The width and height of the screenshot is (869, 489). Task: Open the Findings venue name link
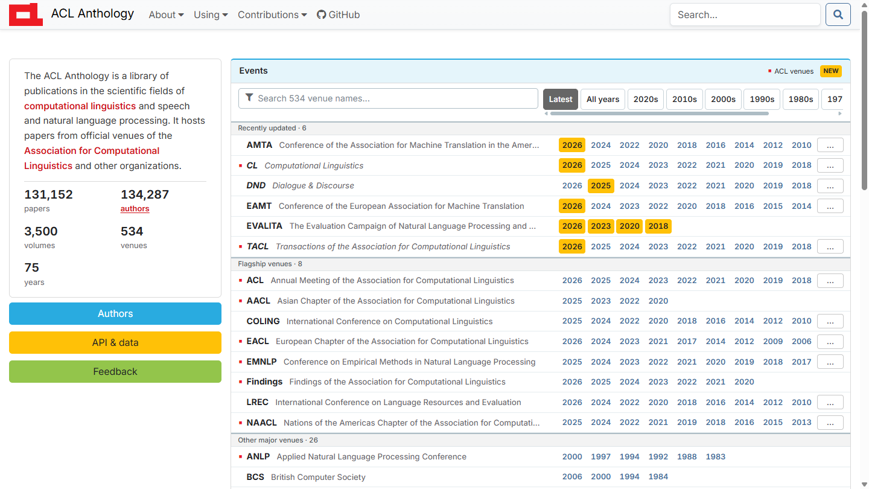tap(264, 382)
